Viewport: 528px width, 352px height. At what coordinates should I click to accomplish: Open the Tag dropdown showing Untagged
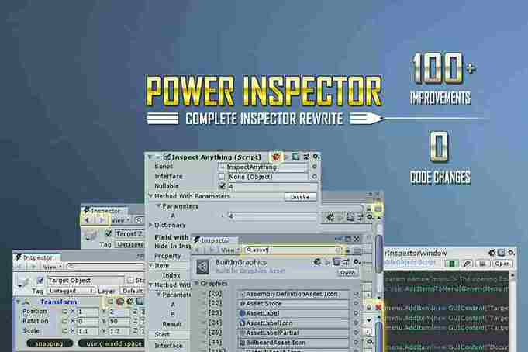(58, 291)
